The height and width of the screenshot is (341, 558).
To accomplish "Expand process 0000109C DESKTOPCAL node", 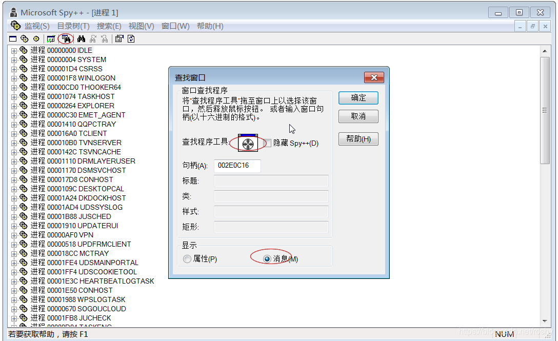I will pyautogui.click(x=14, y=189).
